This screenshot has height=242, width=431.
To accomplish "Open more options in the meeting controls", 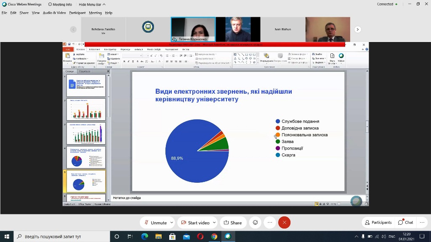I will [270, 223].
